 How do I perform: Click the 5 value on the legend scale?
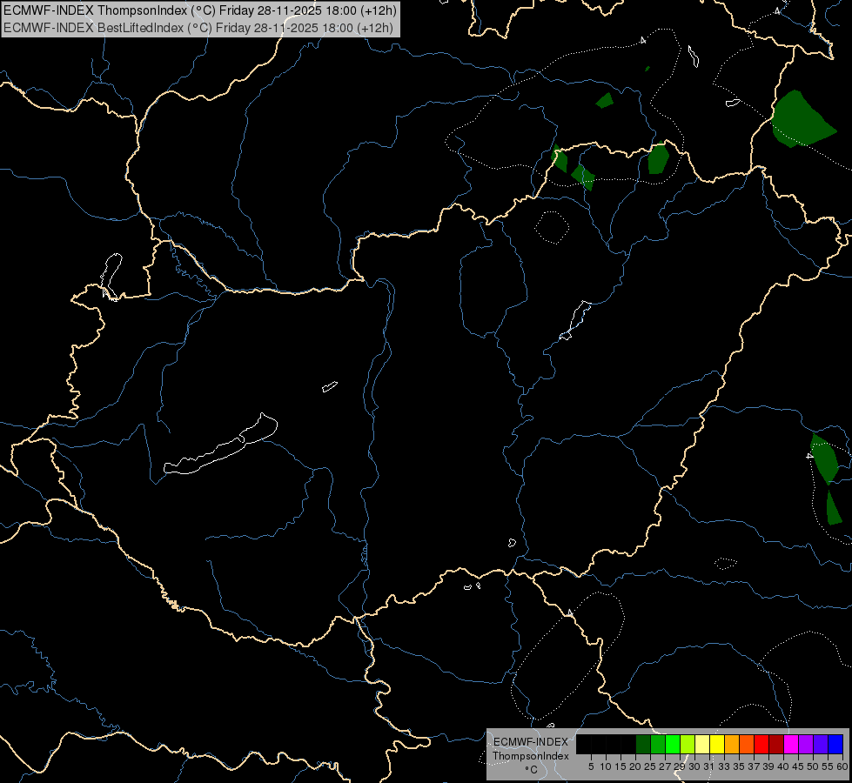pyautogui.click(x=591, y=766)
